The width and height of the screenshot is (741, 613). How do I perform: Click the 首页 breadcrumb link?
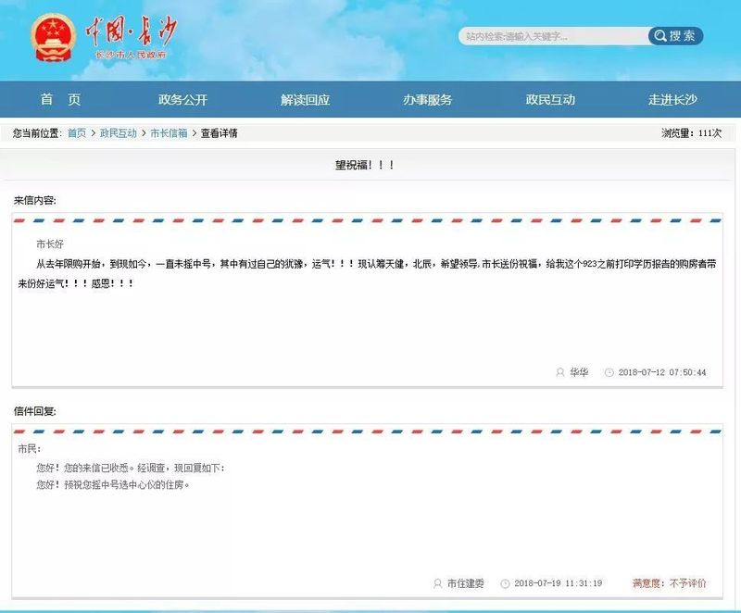point(77,133)
